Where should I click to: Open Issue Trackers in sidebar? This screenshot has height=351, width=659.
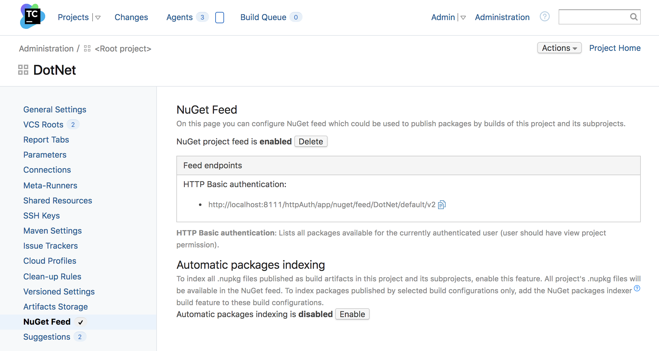[51, 246]
